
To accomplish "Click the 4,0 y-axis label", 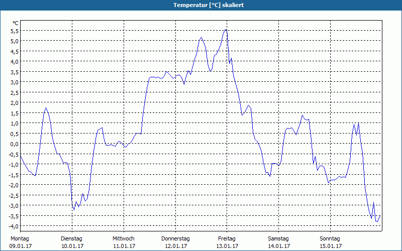I will click(15, 62).
